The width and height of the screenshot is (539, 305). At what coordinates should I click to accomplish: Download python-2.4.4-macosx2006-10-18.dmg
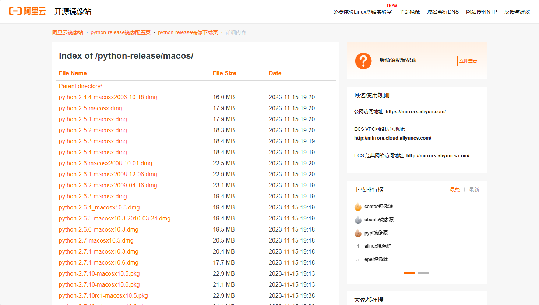(x=108, y=97)
